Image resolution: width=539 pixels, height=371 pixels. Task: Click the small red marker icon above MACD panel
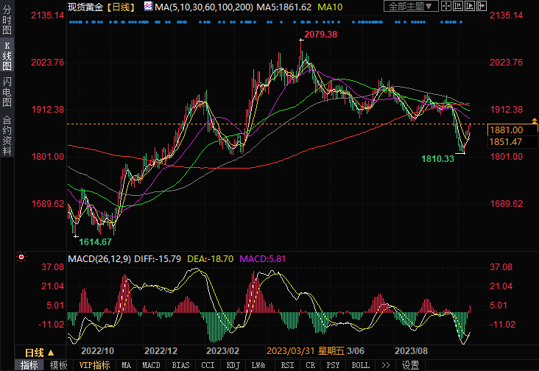pyautogui.click(x=21, y=258)
